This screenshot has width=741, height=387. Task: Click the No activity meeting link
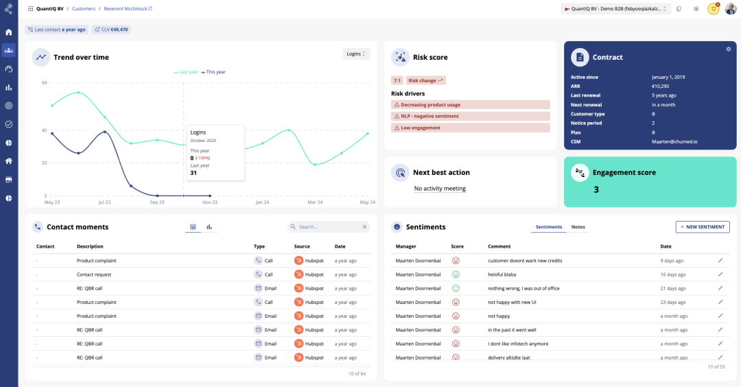pos(440,189)
